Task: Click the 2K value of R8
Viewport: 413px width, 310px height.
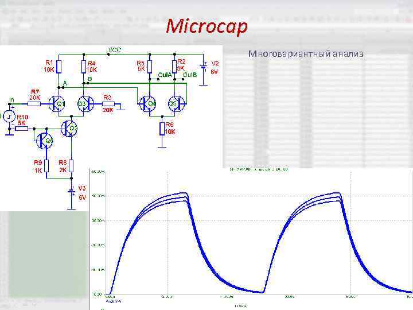Action: tap(63, 170)
